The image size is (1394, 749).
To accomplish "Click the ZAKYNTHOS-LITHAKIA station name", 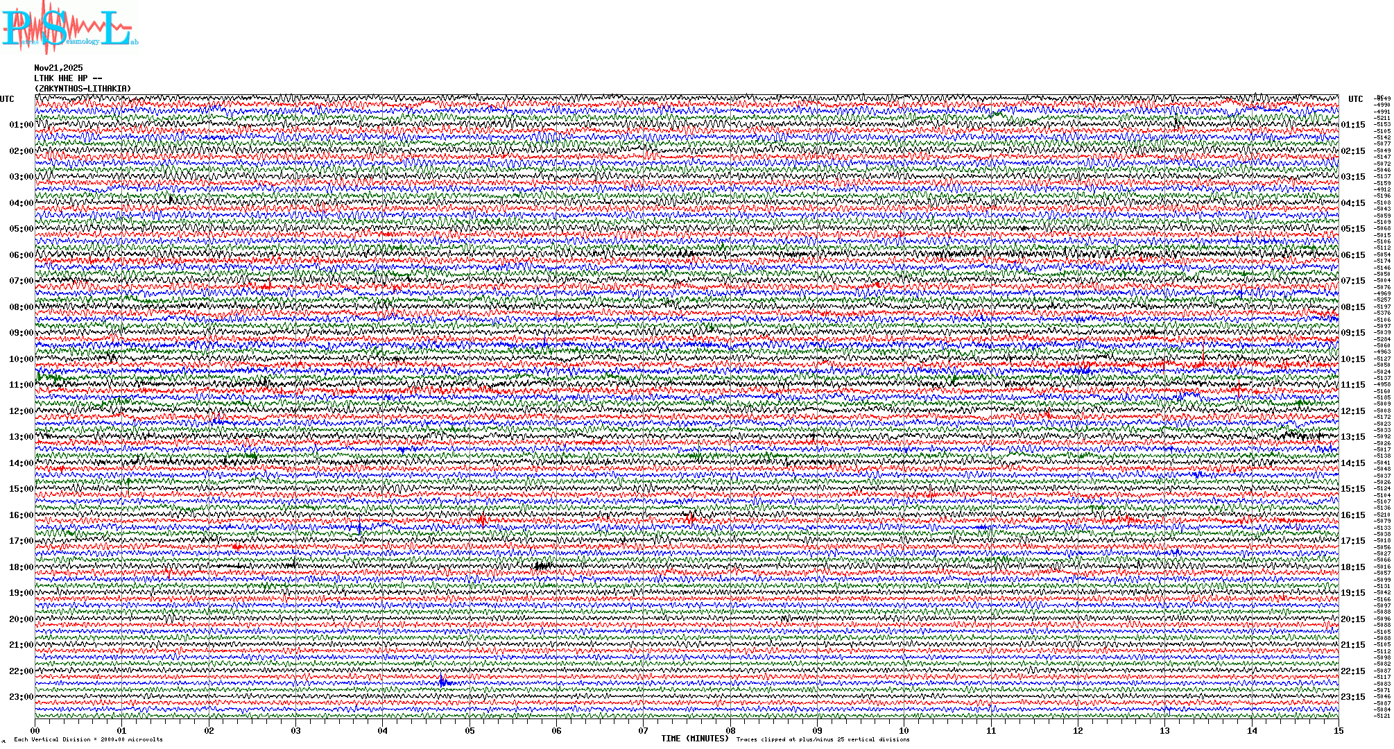I will point(83,89).
